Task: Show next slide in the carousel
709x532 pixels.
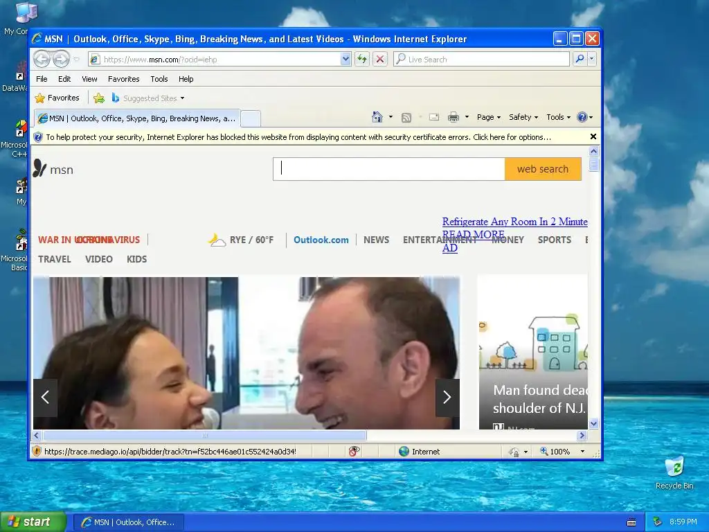Action: (x=447, y=397)
